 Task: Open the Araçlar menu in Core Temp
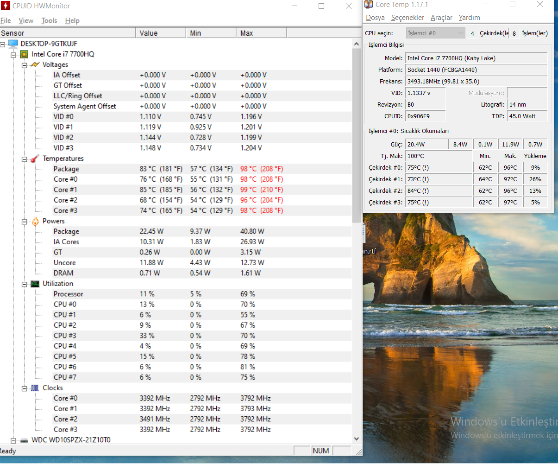pos(441,18)
